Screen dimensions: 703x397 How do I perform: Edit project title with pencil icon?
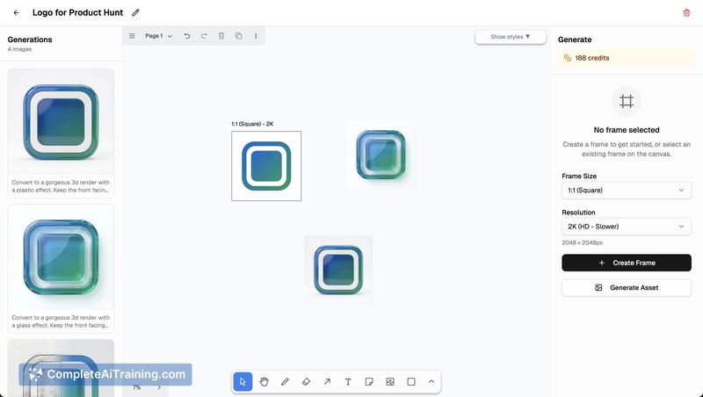click(135, 12)
